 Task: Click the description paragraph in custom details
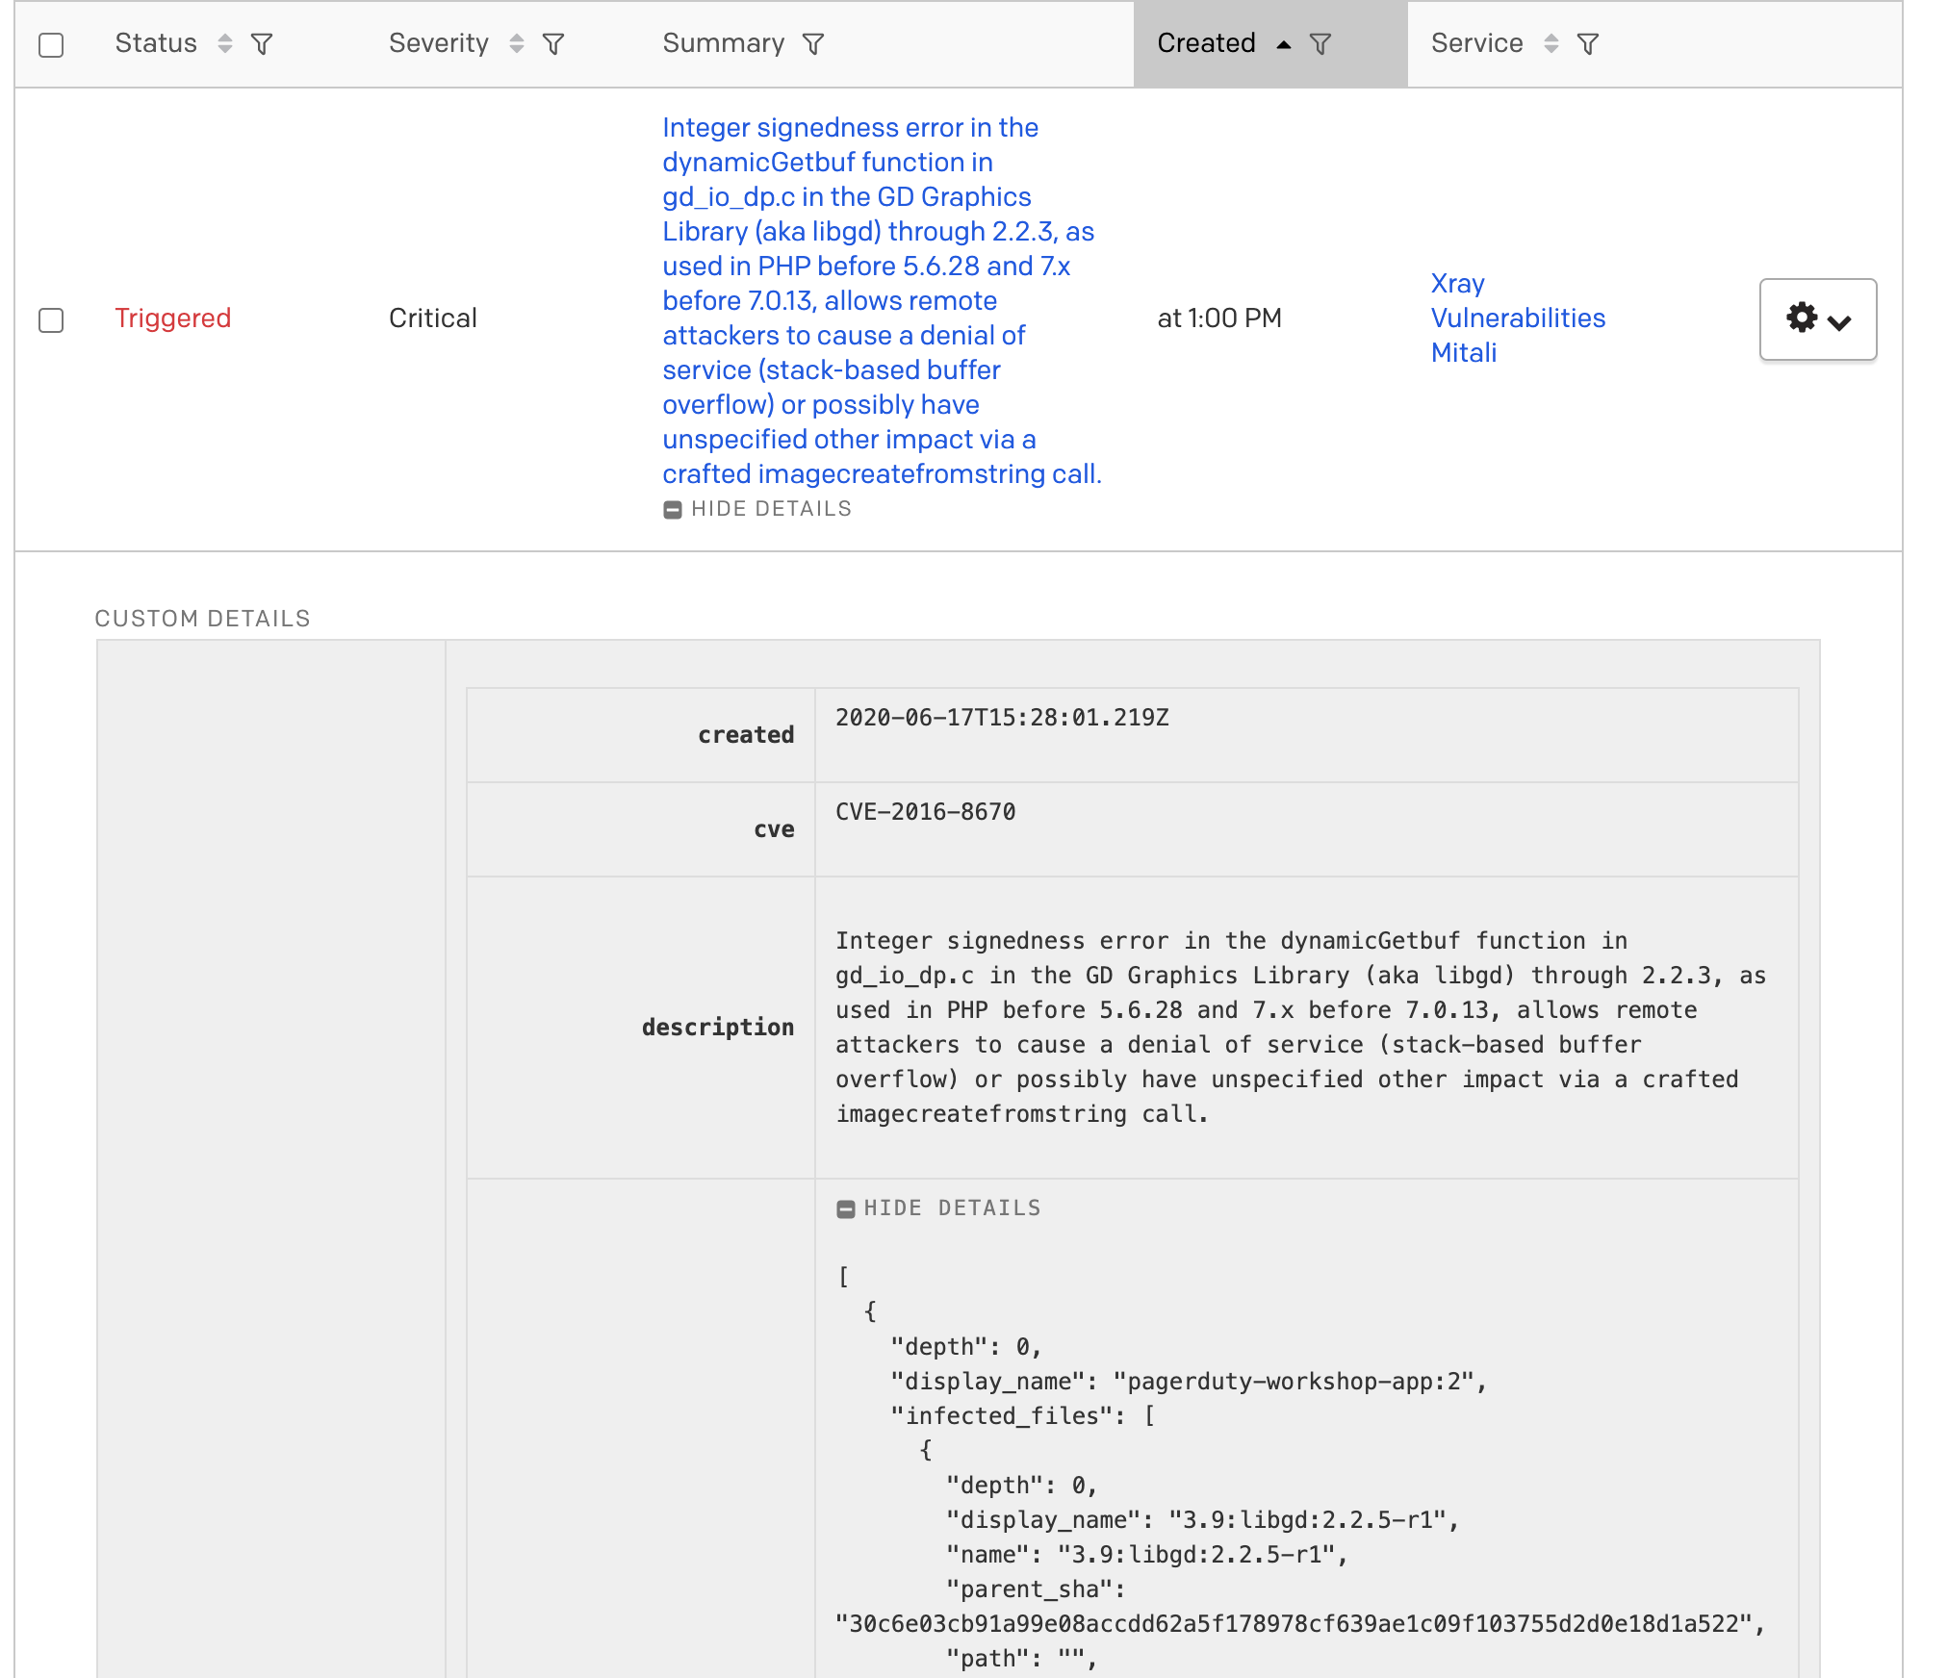1301,1028
